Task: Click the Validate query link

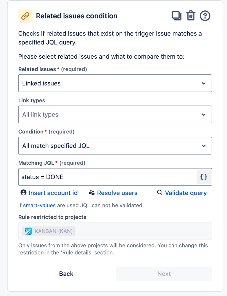Action: point(186,193)
